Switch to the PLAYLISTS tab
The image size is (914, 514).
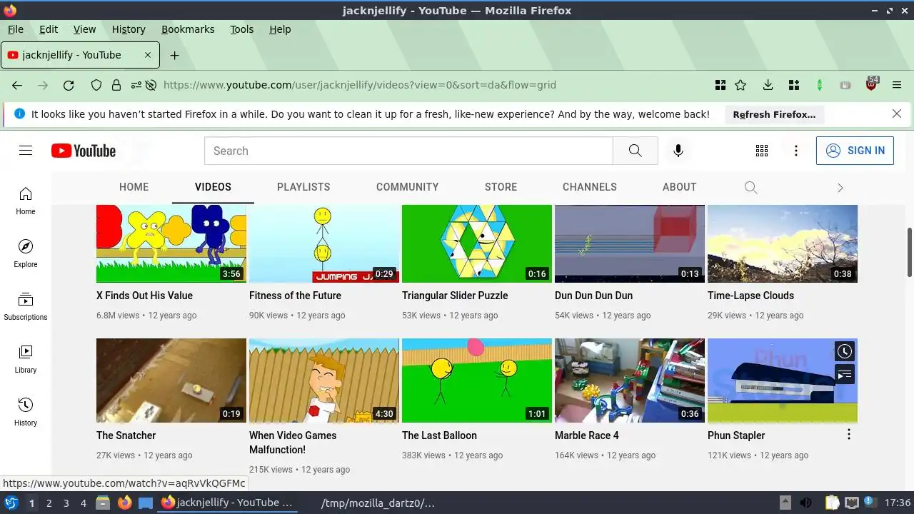pos(303,187)
